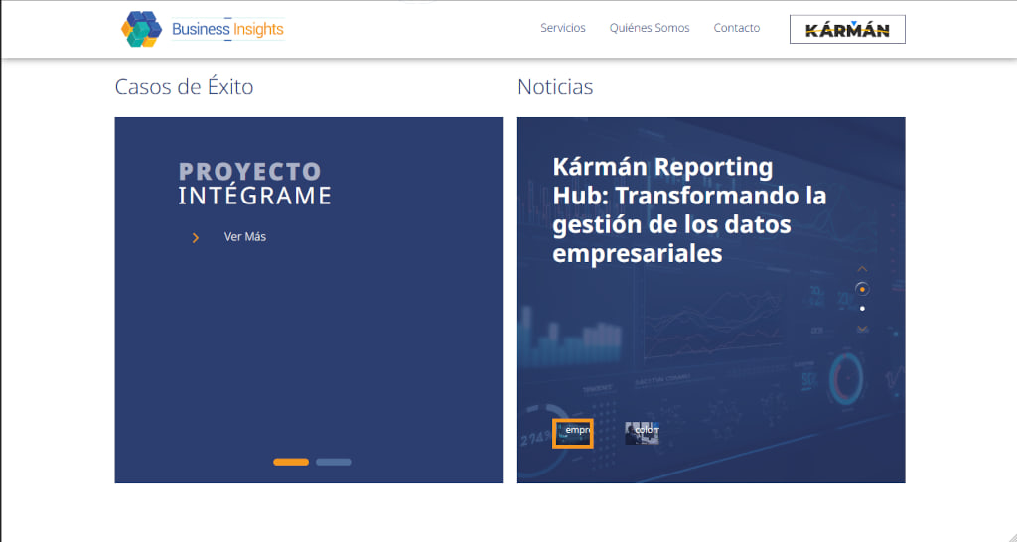Select the active orange news slide dot
The image size is (1017, 542).
click(862, 289)
